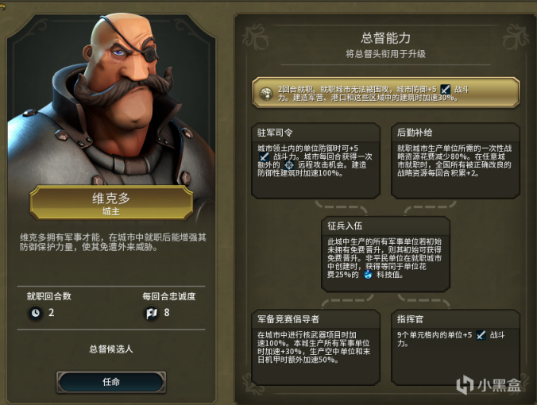537x405 pixels.
Task: Click the flag loyalty icon beside 8
Action: click(151, 313)
